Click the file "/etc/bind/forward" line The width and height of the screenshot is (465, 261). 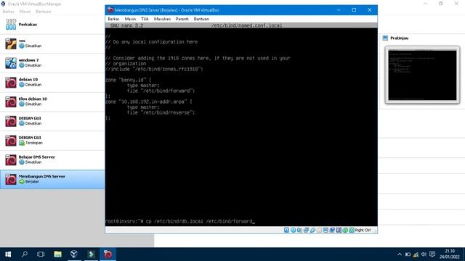pos(161,91)
